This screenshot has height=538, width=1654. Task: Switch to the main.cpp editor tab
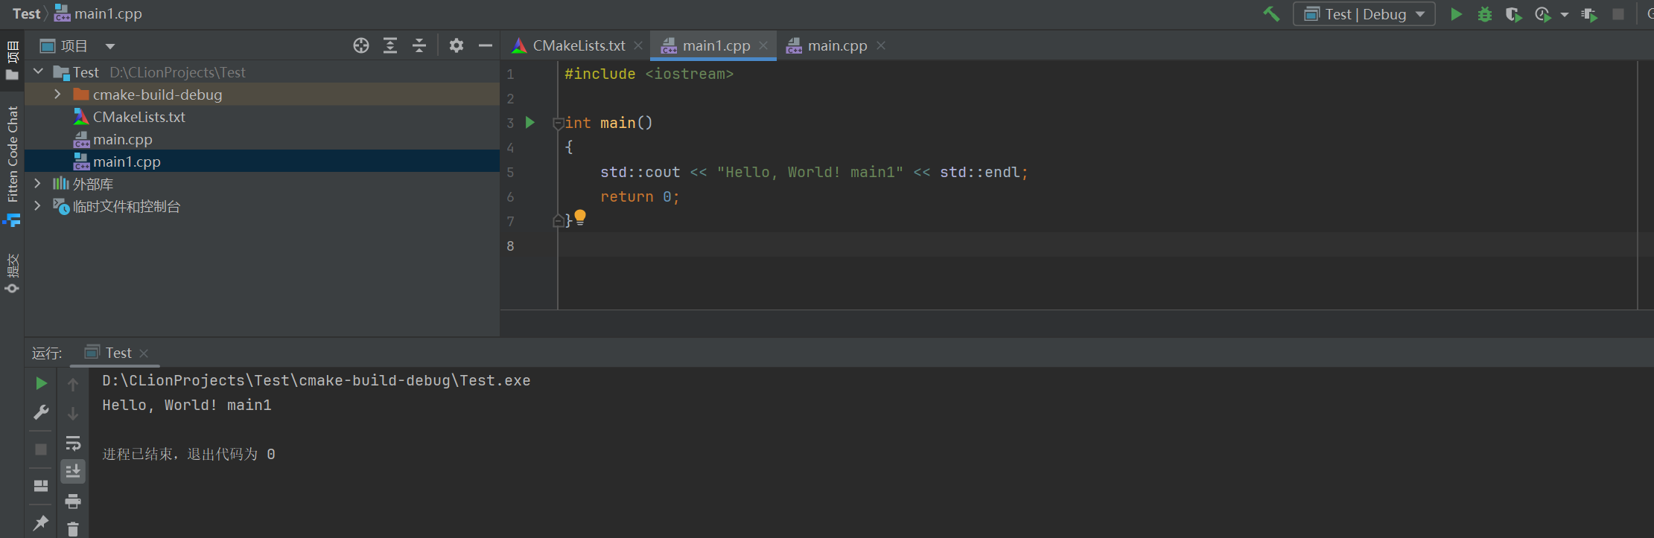pos(836,46)
